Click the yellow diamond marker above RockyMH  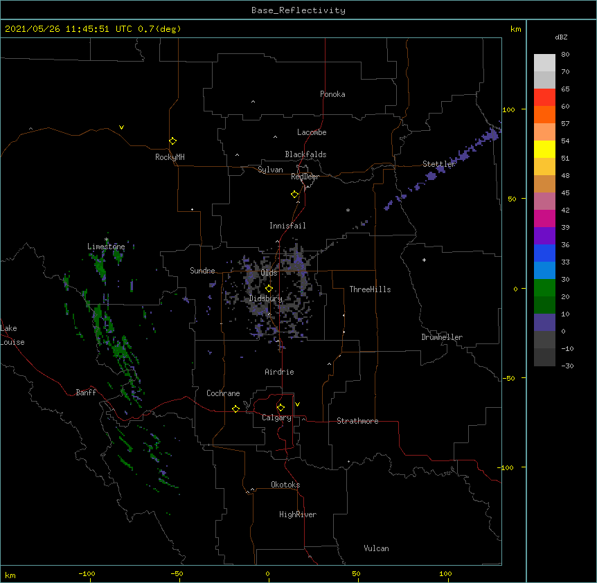pyautogui.click(x=172, y=141)
